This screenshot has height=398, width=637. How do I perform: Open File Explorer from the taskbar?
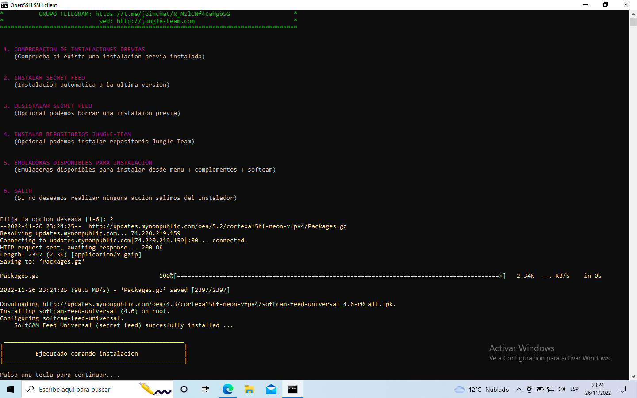coord(249,389)
